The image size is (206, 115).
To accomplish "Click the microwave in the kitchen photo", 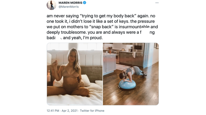I will (x=138, y=47).
